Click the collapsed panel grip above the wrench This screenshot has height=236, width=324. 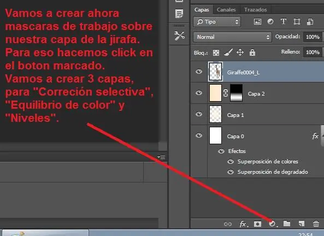(x=179, y=26)
